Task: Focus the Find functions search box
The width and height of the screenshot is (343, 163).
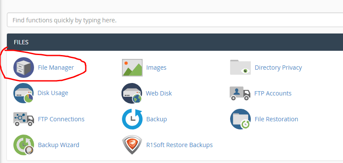Action: point(175,20)
